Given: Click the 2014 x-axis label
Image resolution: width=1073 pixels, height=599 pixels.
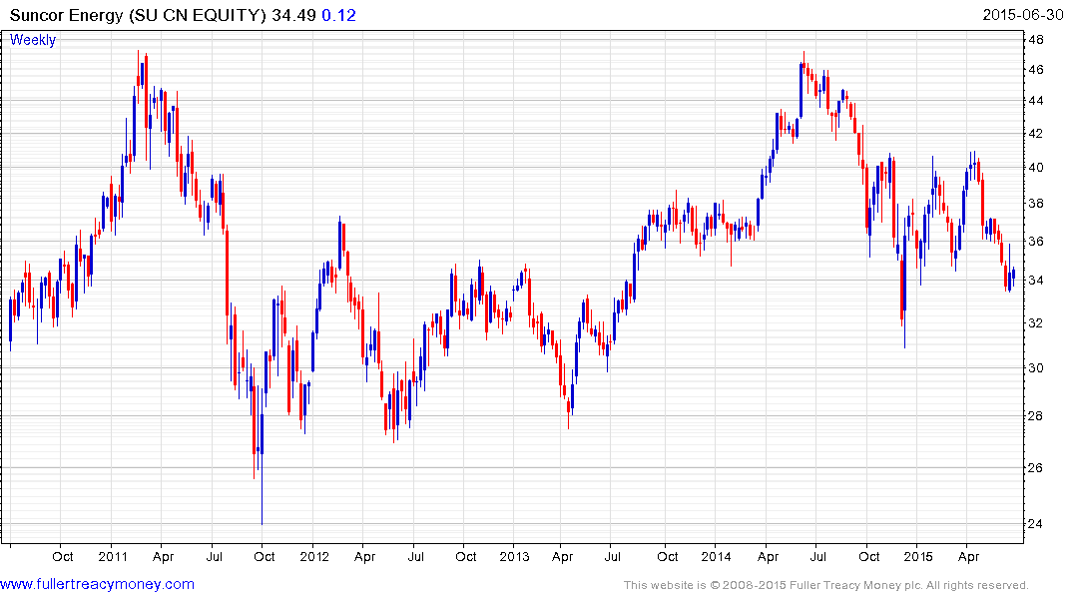Looking at the screenshot, I should (716, 556).
